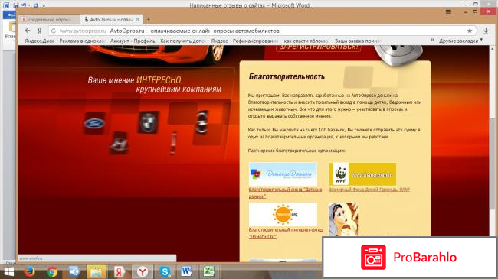
Task: Open a new browser tab with plus
Action: pyautogui.click(x=149, y=20)
